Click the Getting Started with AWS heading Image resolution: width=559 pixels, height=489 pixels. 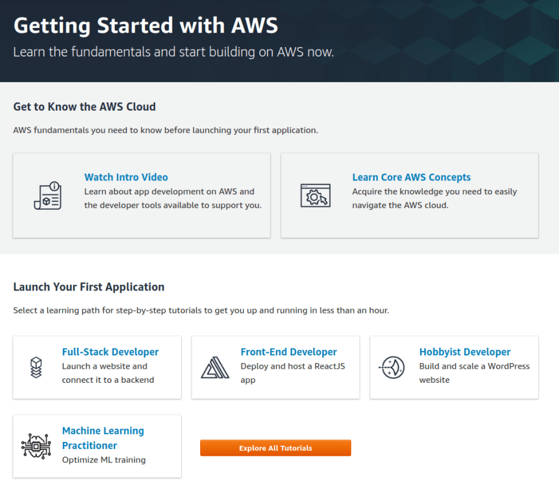[145, 25]
